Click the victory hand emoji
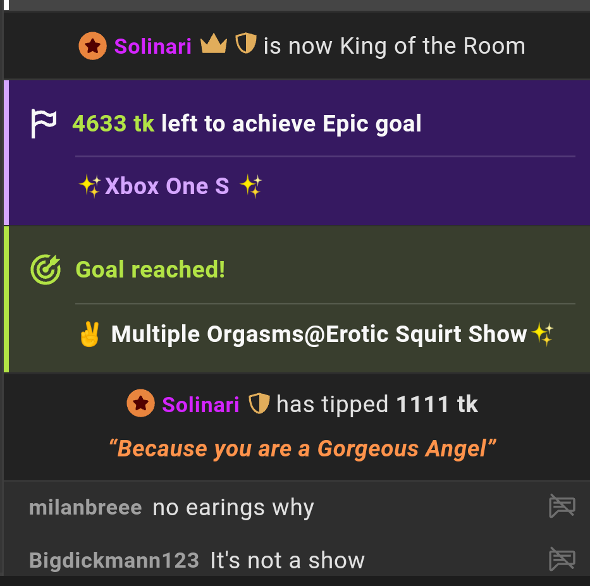This screenshot has height=586, width=590. 90,334
